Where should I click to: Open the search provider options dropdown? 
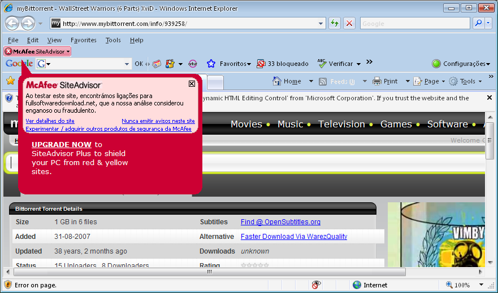click(x=488, y=23)
